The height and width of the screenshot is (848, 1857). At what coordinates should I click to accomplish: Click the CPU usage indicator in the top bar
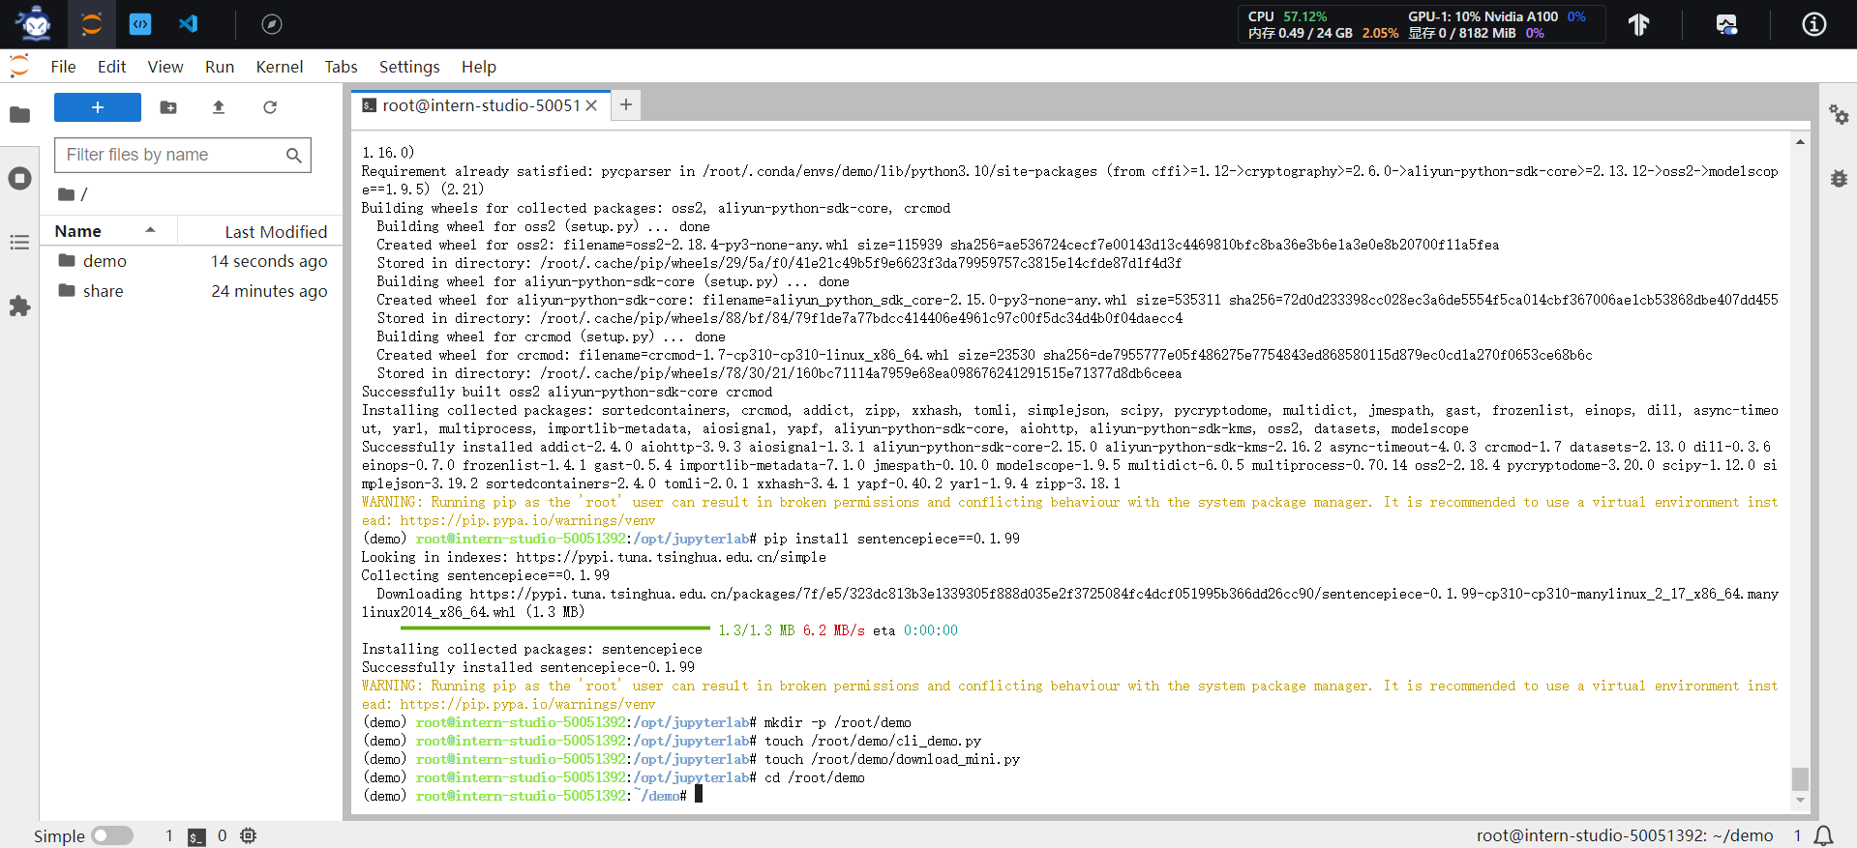[x=1287, y=16]
